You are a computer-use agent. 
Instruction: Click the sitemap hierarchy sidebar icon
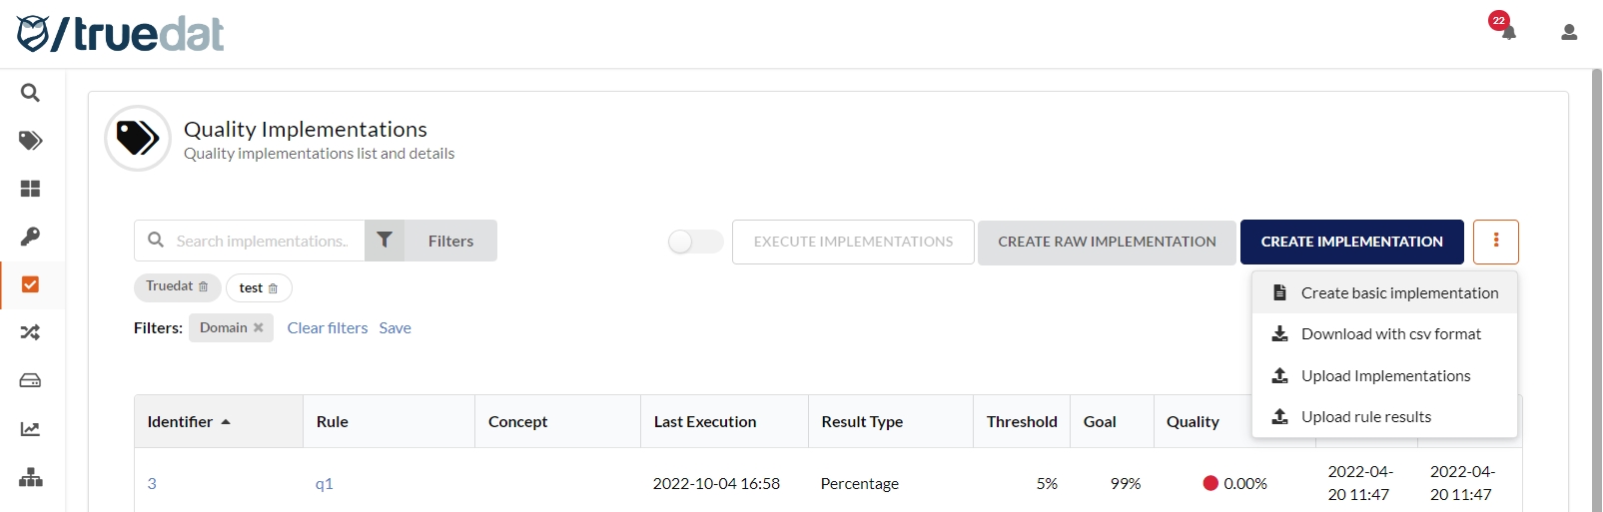coord(30,477)
